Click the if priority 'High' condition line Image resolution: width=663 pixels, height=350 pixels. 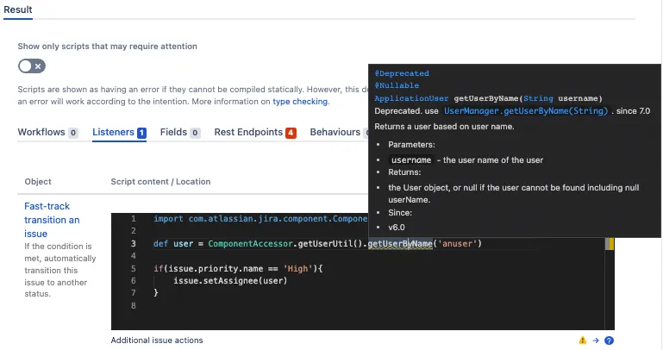coord(238,268)
